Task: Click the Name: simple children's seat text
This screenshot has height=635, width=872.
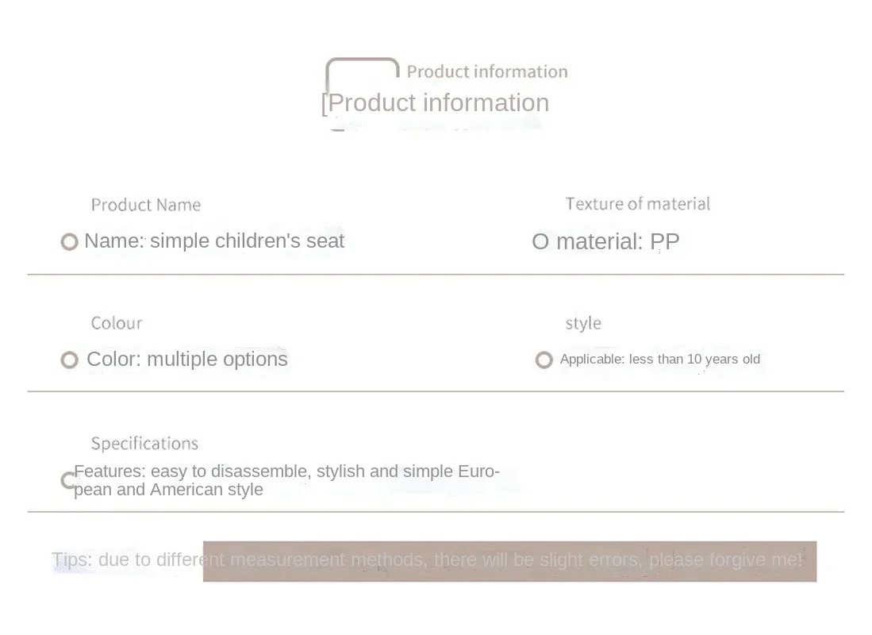Action: click(214, 241)
